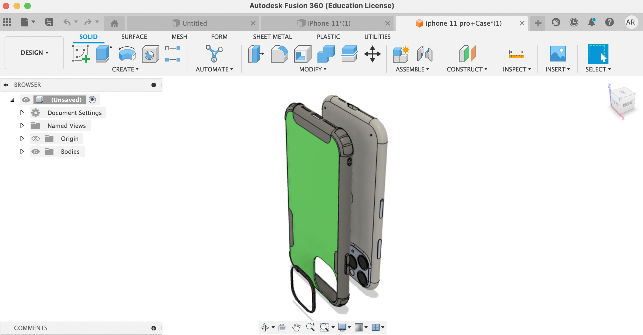
Task: Open the Job Status clock icon
Action: 574,22
